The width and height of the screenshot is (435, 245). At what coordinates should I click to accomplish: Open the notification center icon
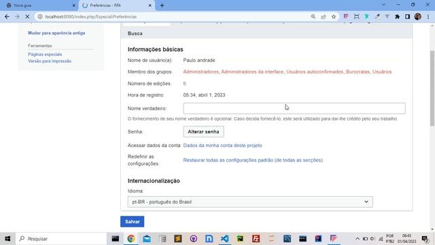click(425, 239)
